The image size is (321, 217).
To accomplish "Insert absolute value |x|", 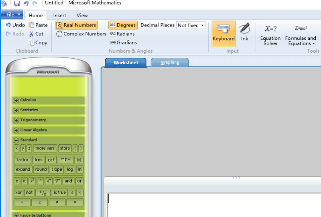I will (x=79, y=160).
